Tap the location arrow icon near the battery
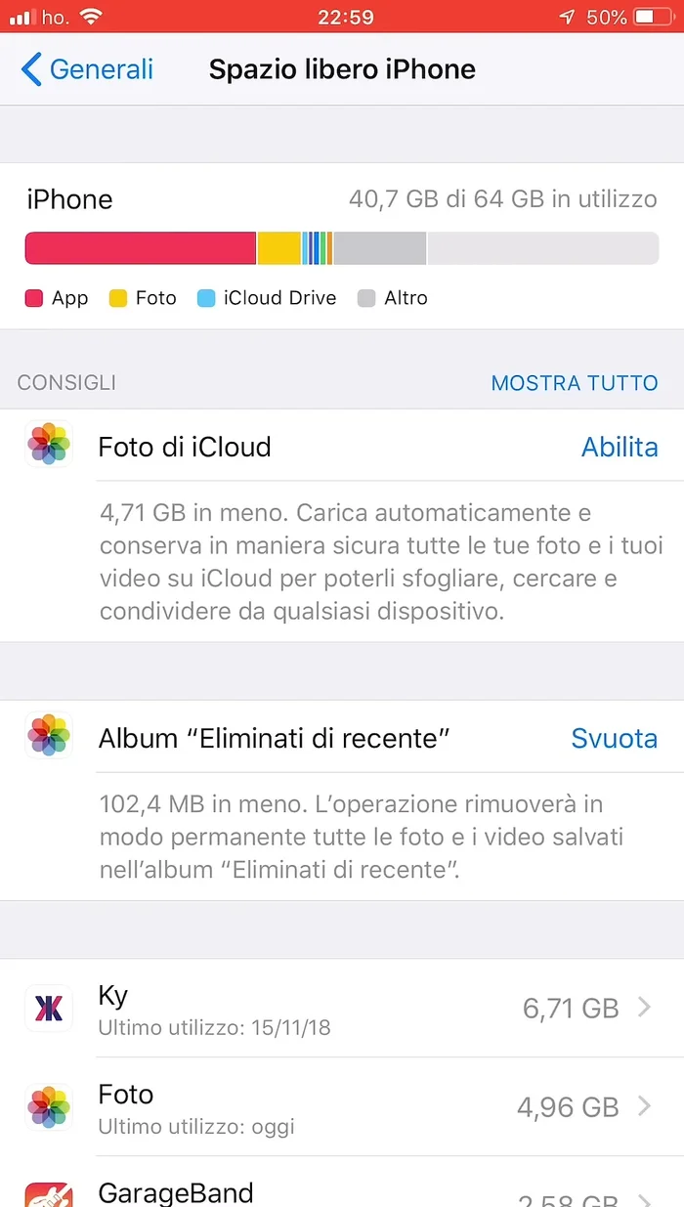The height and width of the screenshot is (1207, 684). [x=567, y=16]
